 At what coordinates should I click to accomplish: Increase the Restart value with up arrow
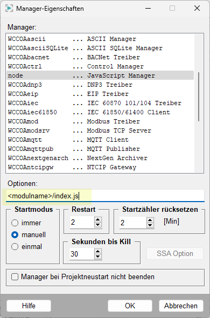click(98, 220)
